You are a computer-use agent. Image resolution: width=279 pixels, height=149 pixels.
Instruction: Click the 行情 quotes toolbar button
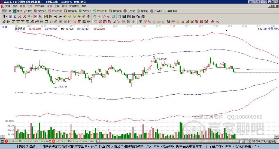coord(7,11)
